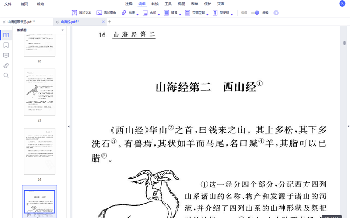Open the bookmarks panel icon
The width and height of the screenshot is (350, 218).
pos(6,45)
